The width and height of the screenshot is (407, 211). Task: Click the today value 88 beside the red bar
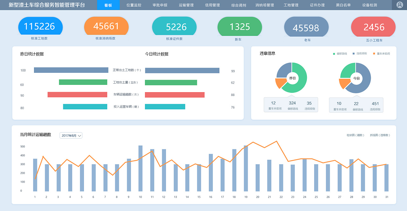(x=233, y=95)
